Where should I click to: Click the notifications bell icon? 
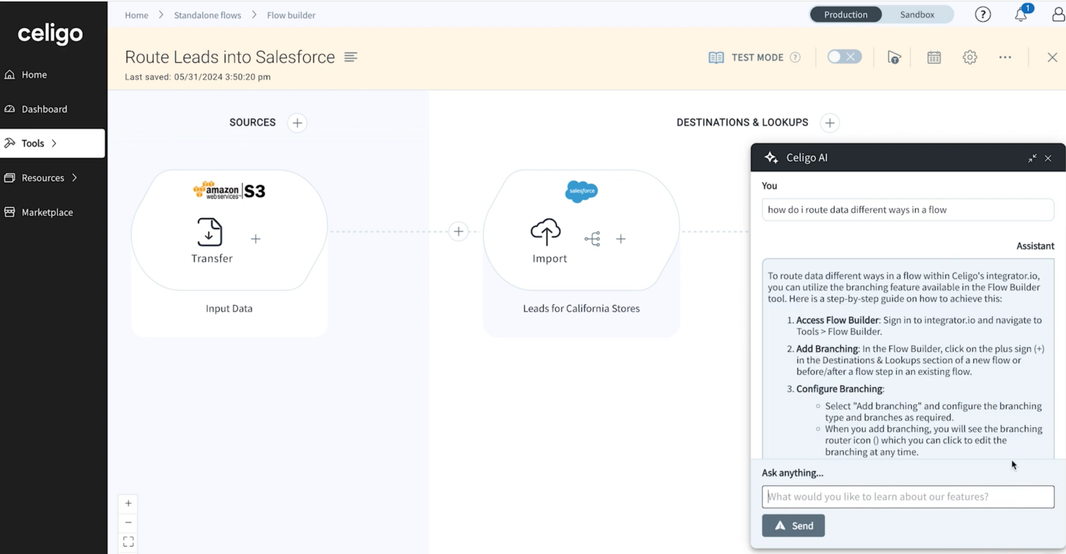coord(1021,15)
